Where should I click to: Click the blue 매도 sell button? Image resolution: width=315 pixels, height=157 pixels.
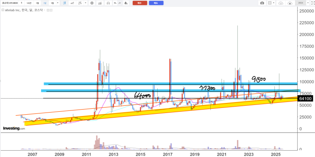[156, 3]
